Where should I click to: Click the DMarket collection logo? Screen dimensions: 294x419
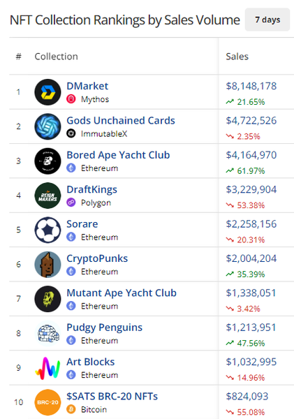[x=48, y=92]
